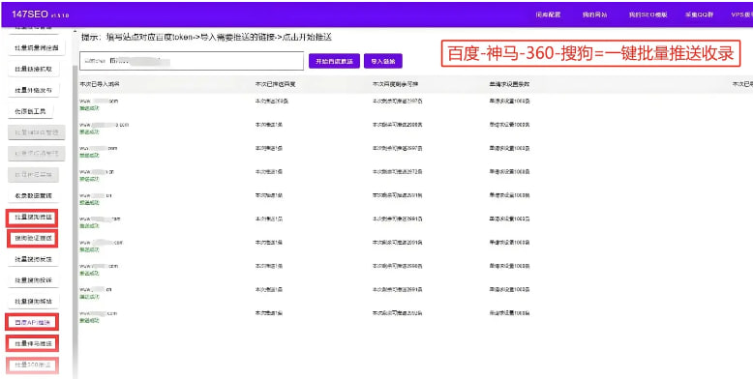Click the remaining quota cell ending 2972条

(397, 172)
